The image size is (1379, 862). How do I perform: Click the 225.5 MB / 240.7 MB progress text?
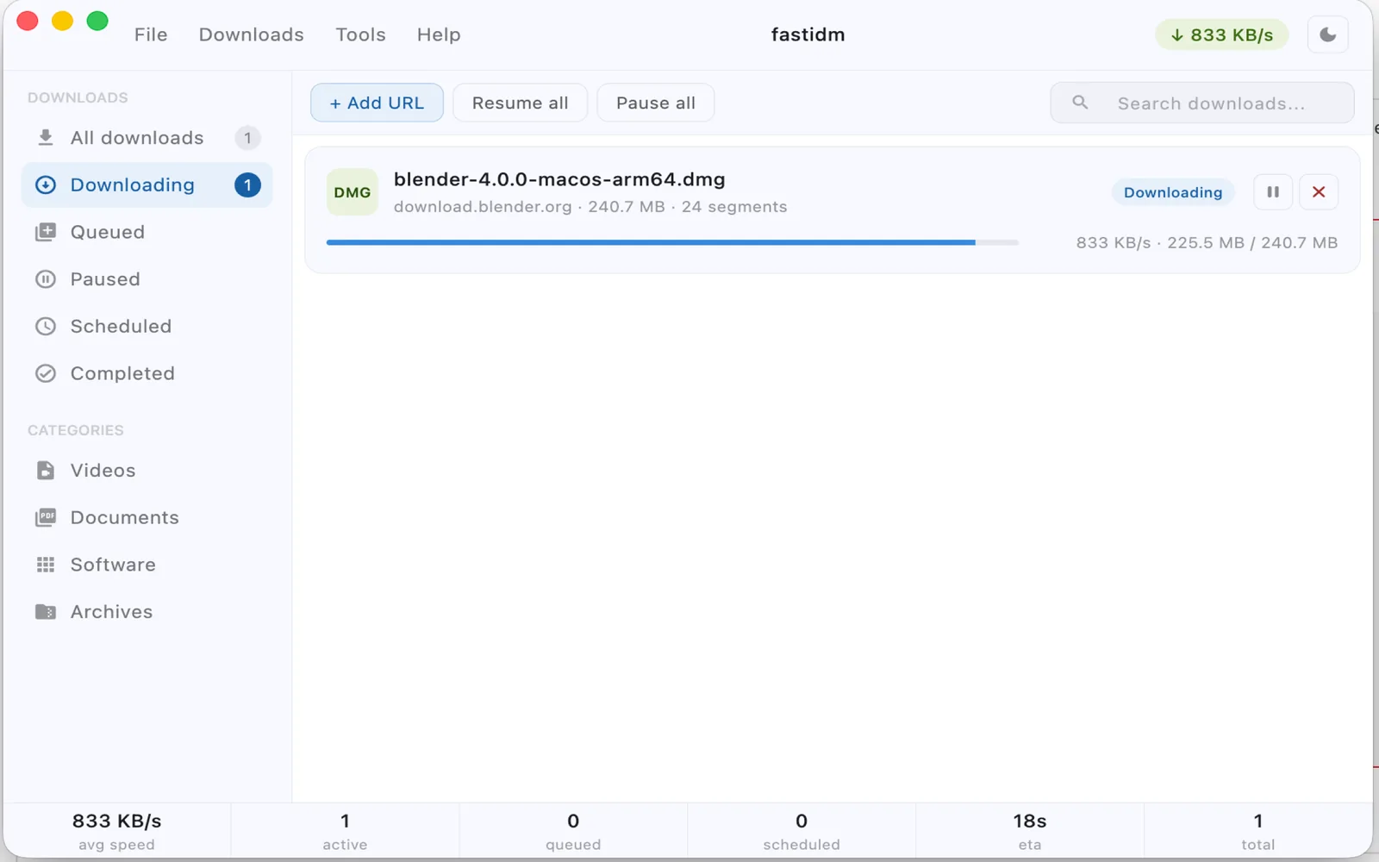point(1252,243)
